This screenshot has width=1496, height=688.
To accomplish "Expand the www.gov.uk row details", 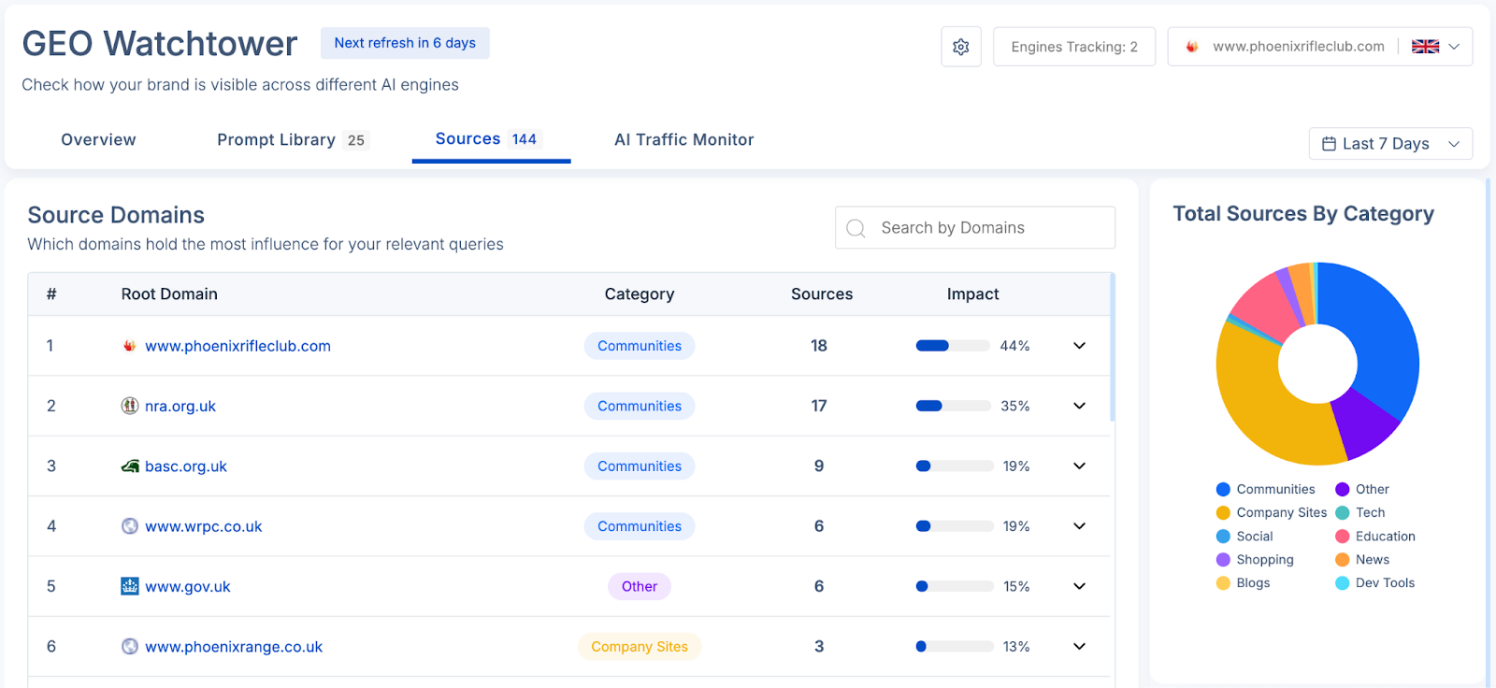I will (x=1079, y=586).
